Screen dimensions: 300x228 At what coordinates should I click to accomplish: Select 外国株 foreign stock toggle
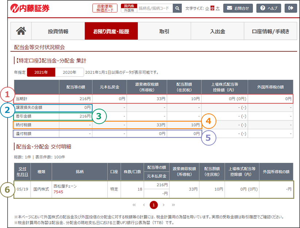pos(129,10)
